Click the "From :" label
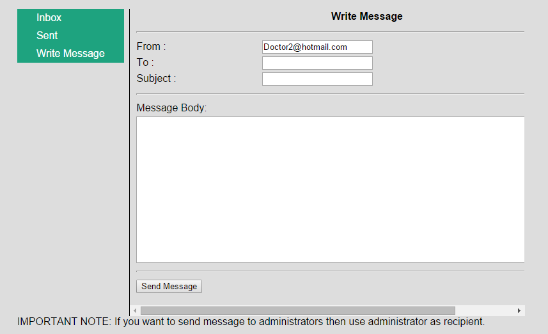Viewport: 548px width, 334px height. 151,46
